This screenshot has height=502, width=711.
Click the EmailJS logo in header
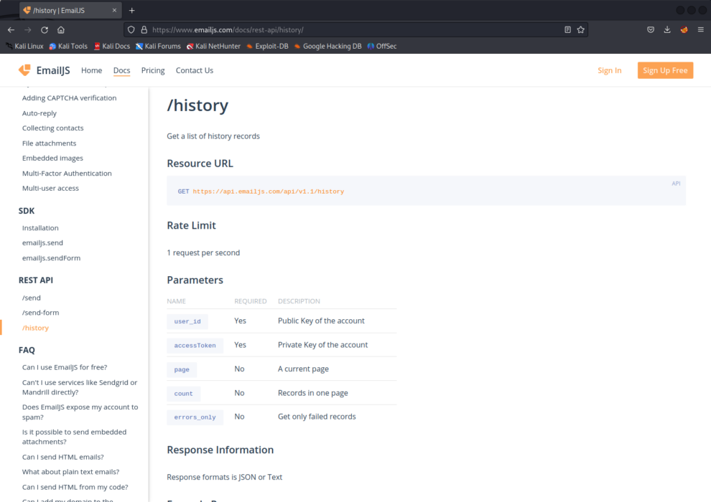point(44,70)
